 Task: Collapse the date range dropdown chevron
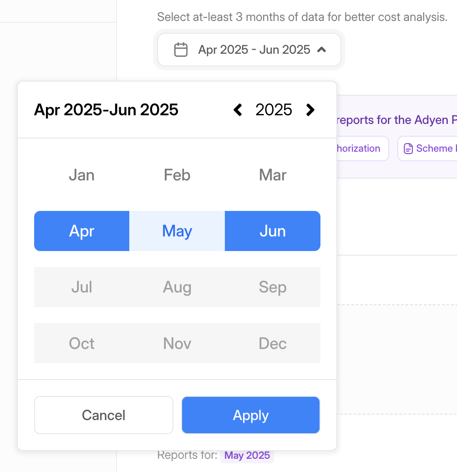[321, 50]
